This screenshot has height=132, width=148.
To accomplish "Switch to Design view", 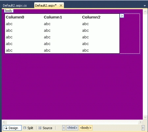I will (x=12, y=128).
